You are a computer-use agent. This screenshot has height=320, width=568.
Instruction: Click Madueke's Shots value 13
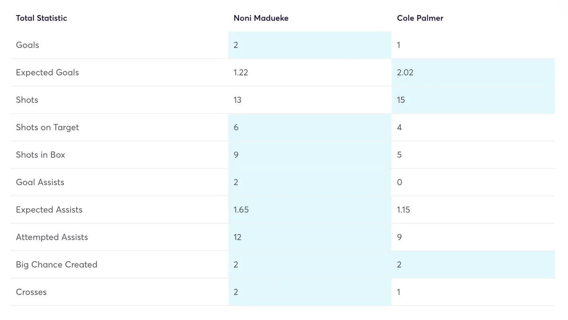tap(238, 100)
